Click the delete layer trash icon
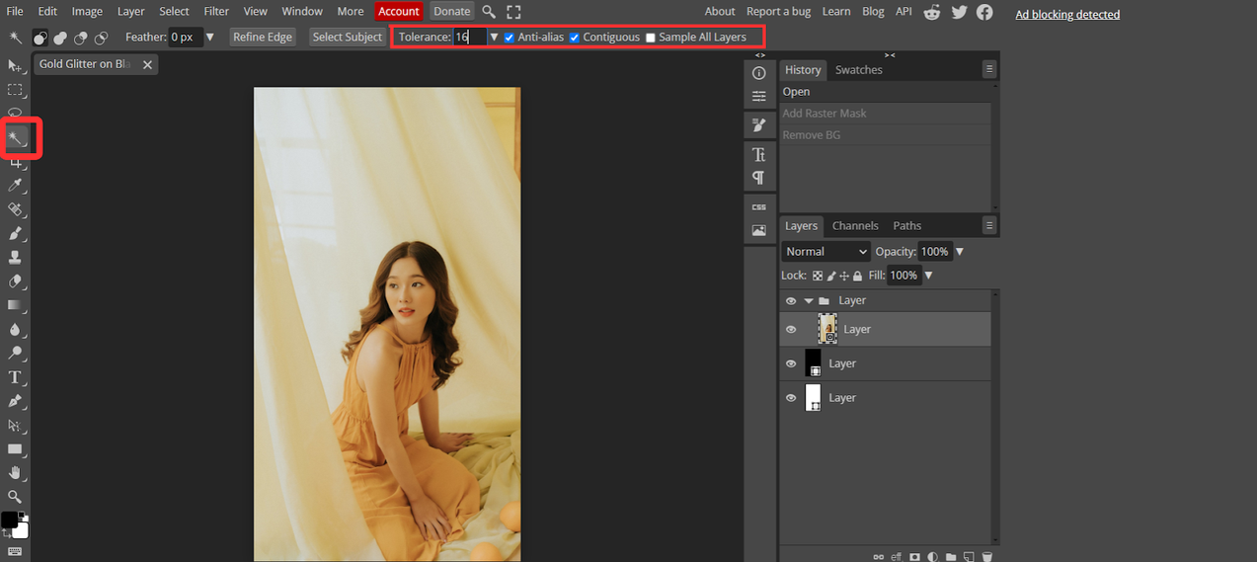Viewport: 1257px width, 562px height. point(986,557)
